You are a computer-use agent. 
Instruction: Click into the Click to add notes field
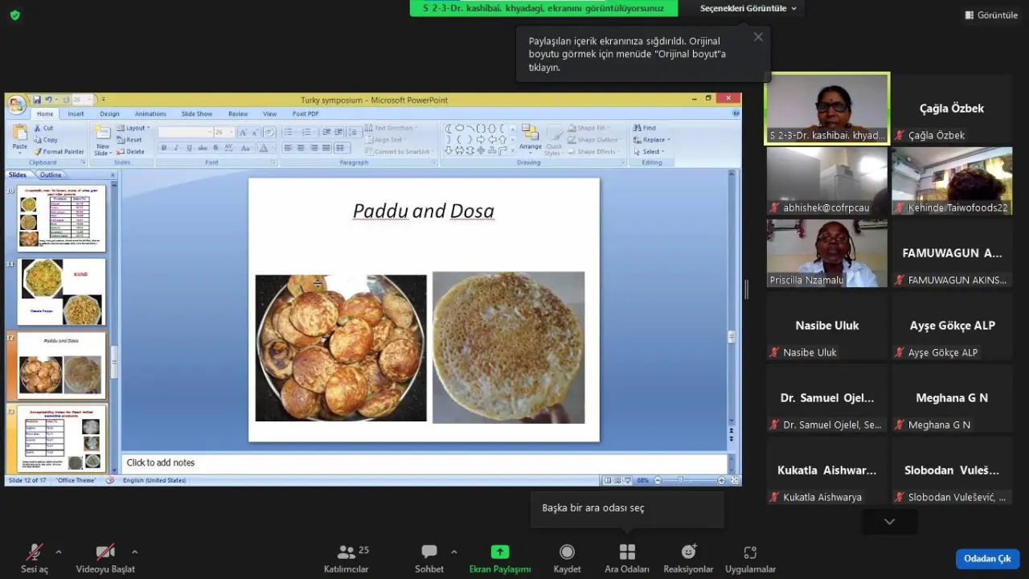[425, 462]
